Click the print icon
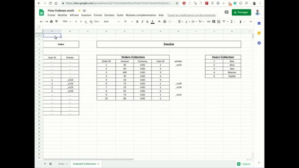The image size is (299, 168). [x=51, y=22]
